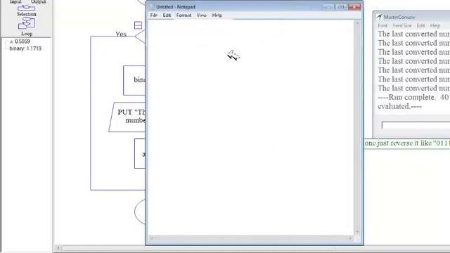Select the Selection flowchart symbol
This screenshot has width=450, height=253.
[x=27, y=8]
